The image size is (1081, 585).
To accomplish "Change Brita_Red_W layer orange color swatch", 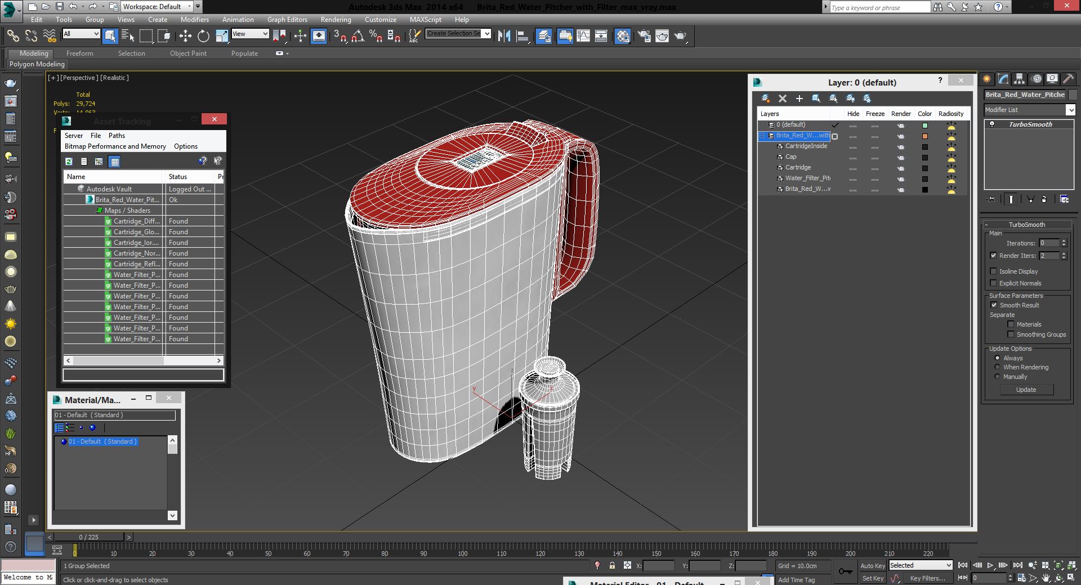I will [925, 136].
